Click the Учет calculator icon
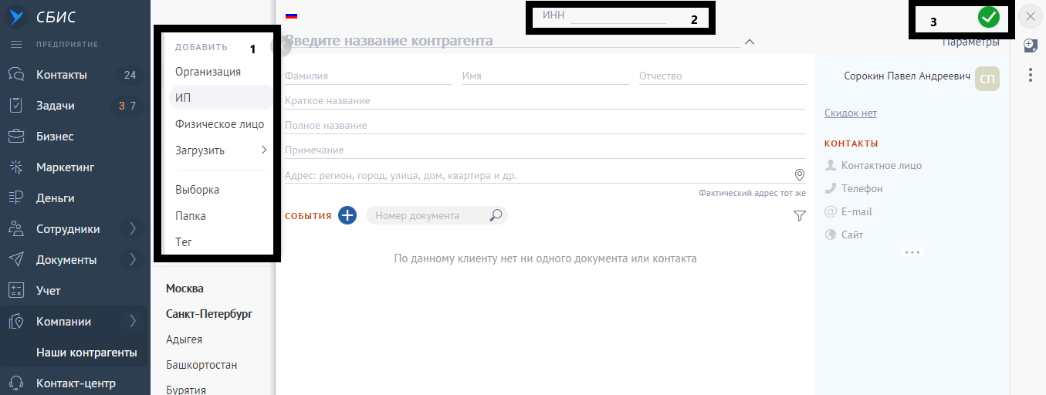Image resolution: width=1046 pixels, height=395 pixels. click(15, 291)
